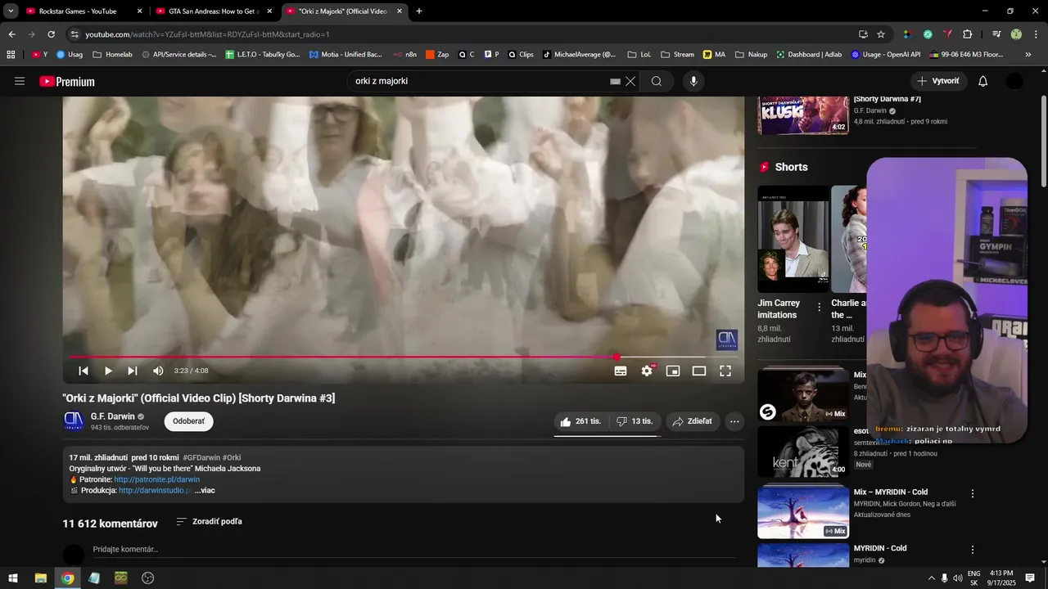Image resolution: width=1048 pixels, height=589 pixels.
Task: Open the #GFDarwin hashtag
Action: tap(201, 457)
